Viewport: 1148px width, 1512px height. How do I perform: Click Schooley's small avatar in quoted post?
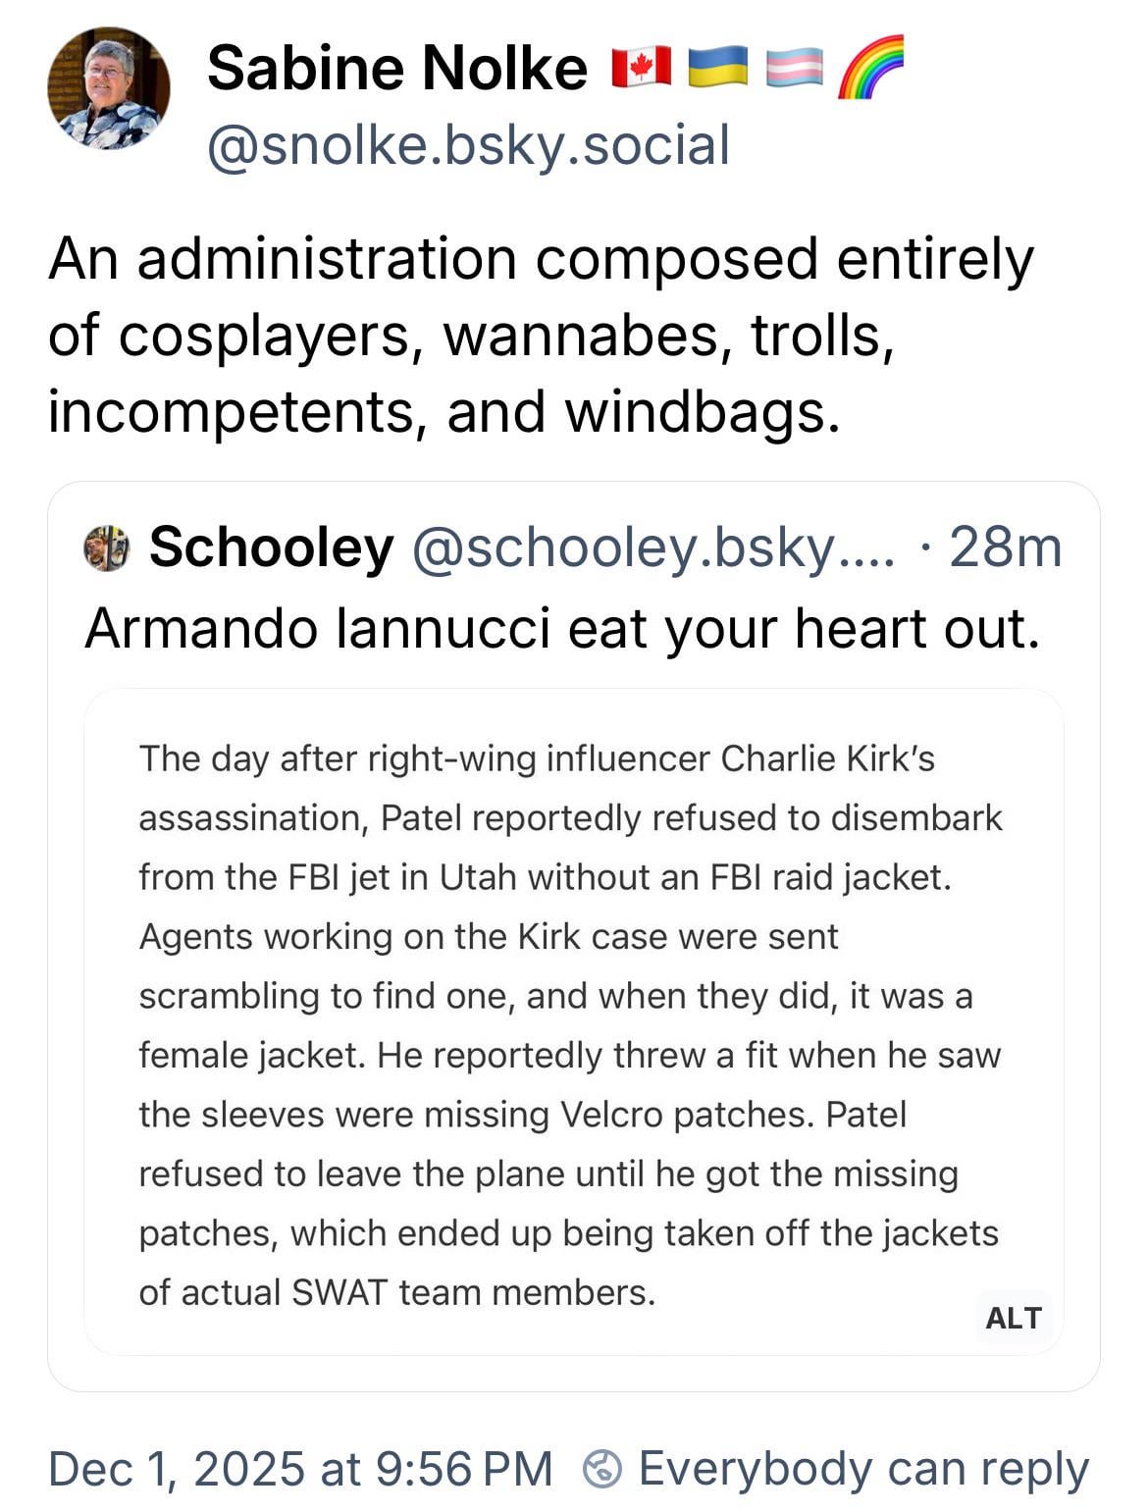[107, 547]
